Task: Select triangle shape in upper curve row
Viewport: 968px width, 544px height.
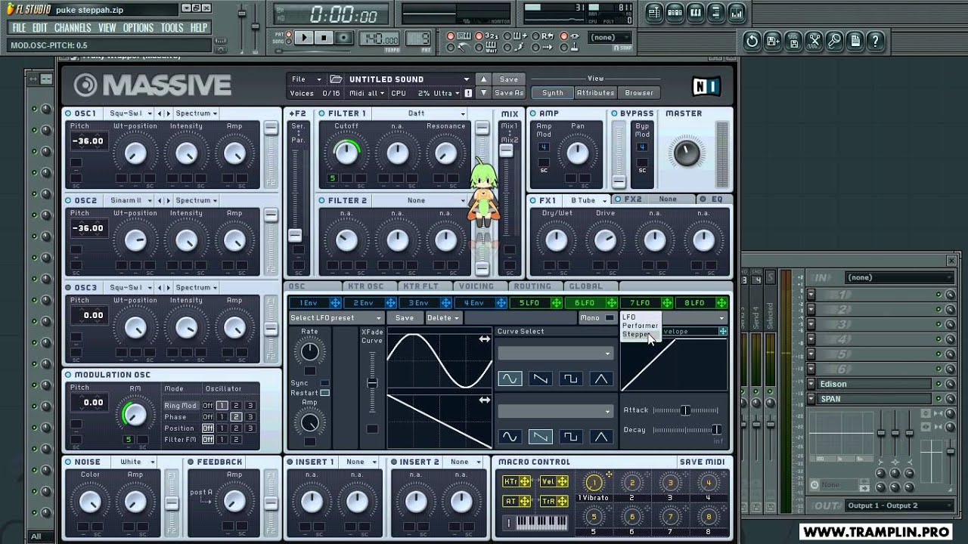Action: coord(600,379)
